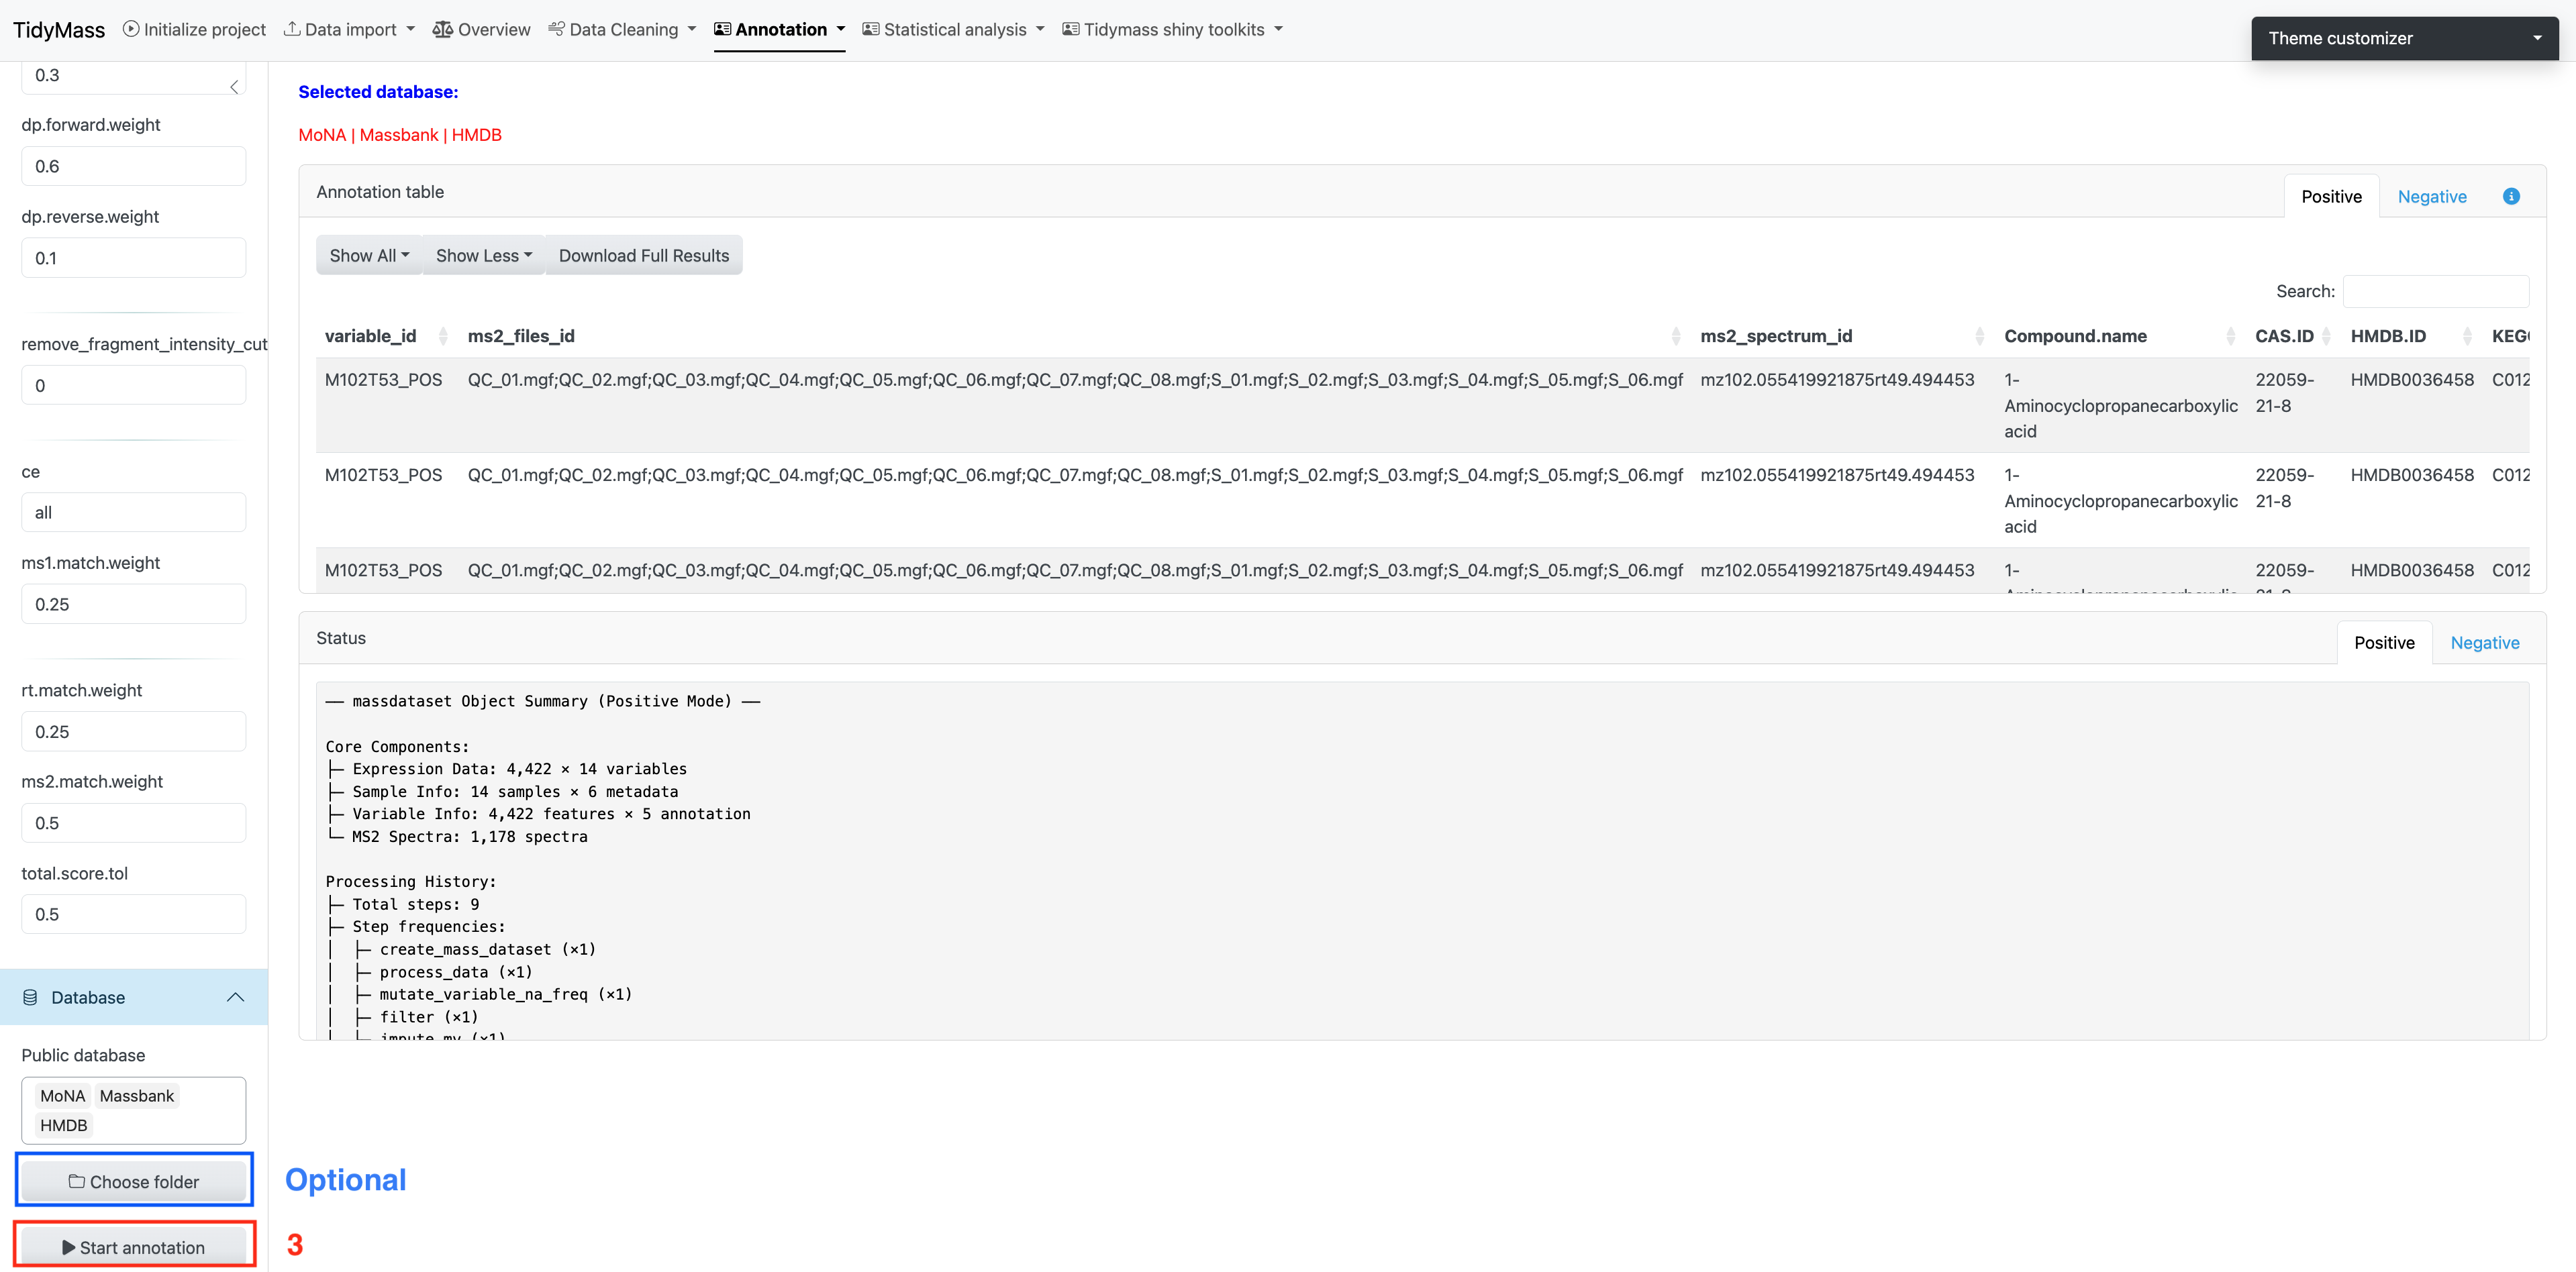This screenshot has width=2576, height=1272.
Task: Open the Statistical analysis menu
Action: [953, 30]
